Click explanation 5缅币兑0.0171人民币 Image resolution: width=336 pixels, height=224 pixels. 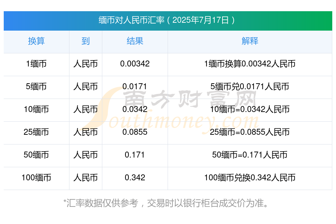pyautogui.click(x=250, y=87)
